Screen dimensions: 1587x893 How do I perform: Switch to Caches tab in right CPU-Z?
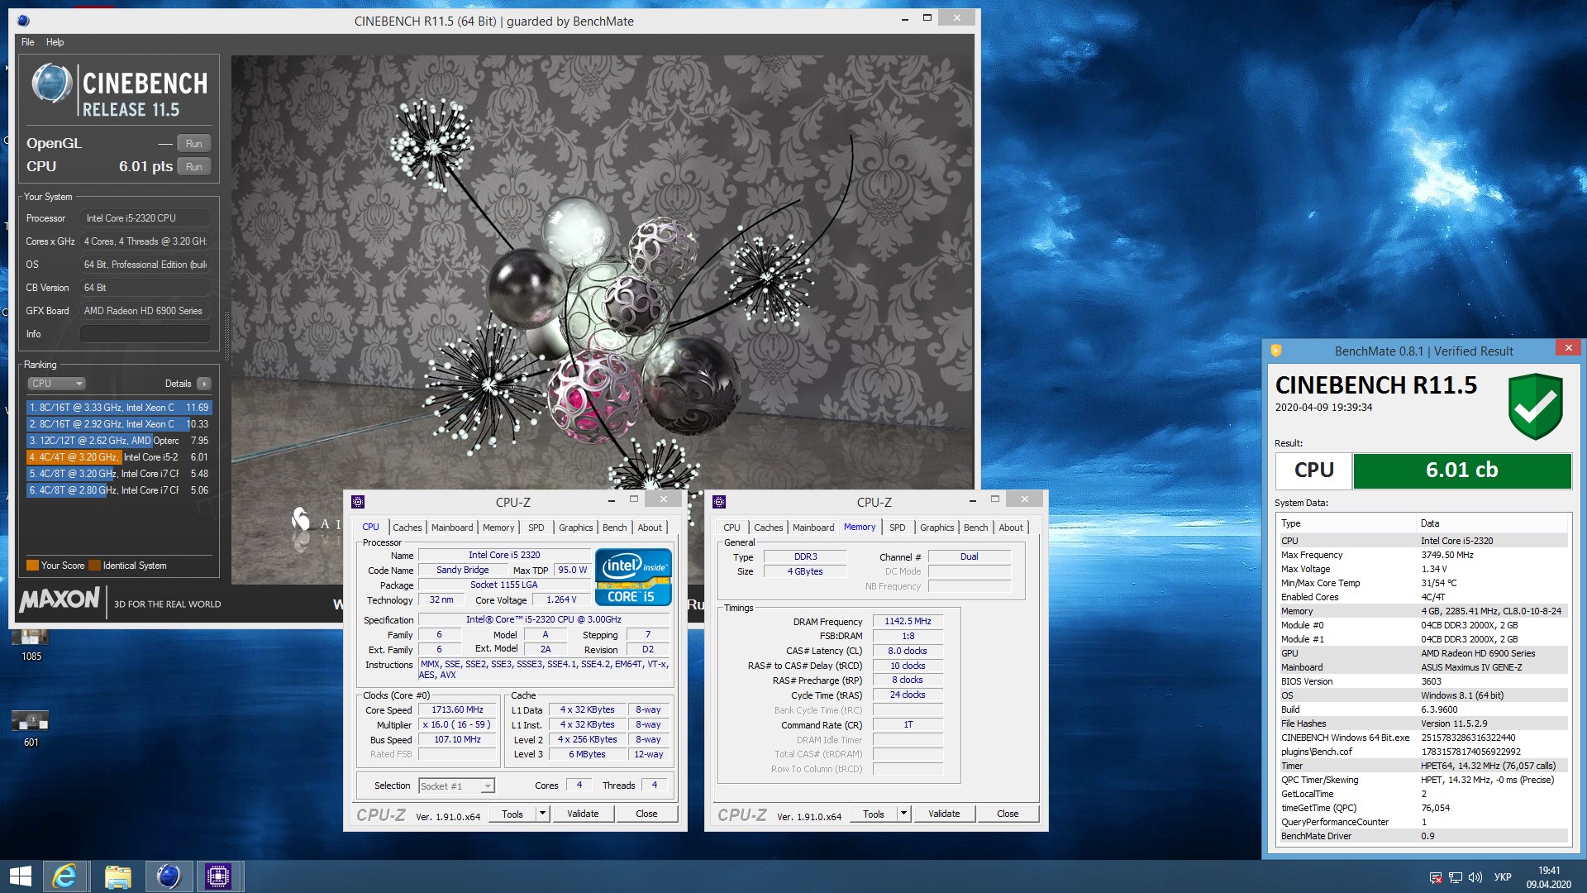(x=768, y=528)
